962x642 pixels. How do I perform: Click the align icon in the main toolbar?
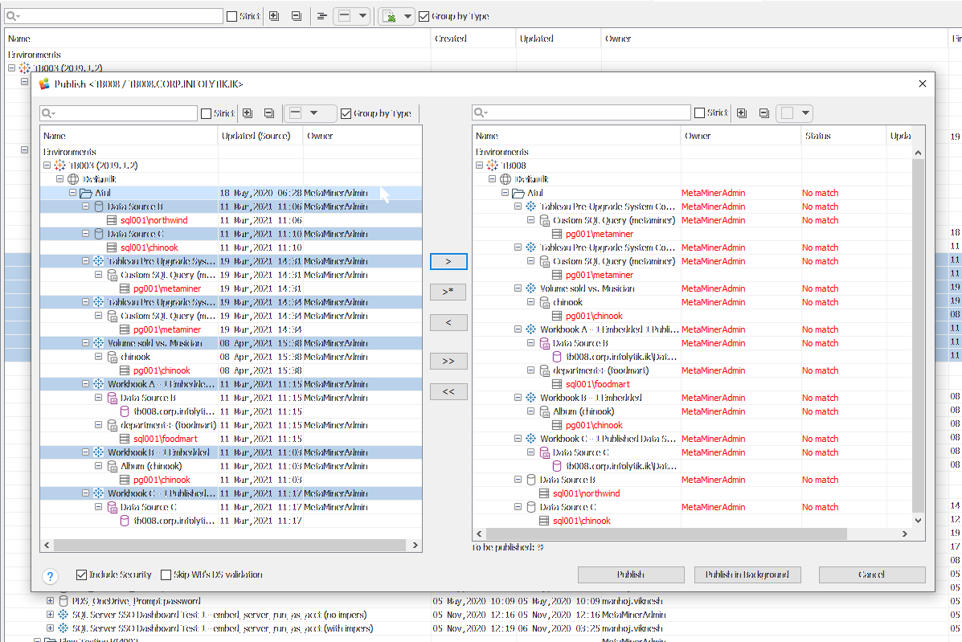pyautogui.click(x=321, y=17)
